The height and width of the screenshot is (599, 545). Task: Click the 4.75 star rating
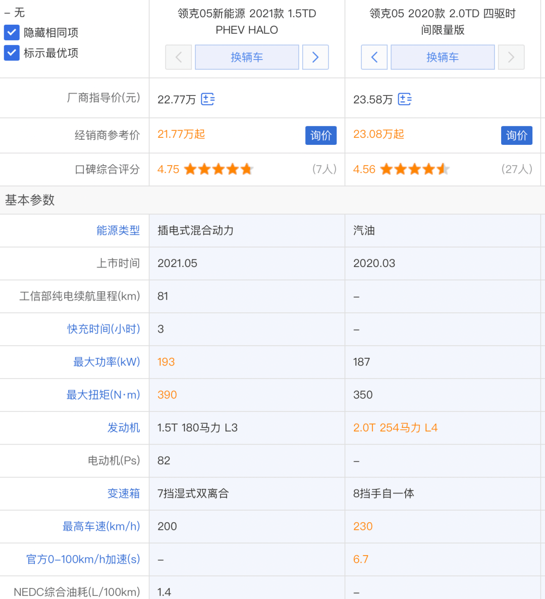[218, 169]
